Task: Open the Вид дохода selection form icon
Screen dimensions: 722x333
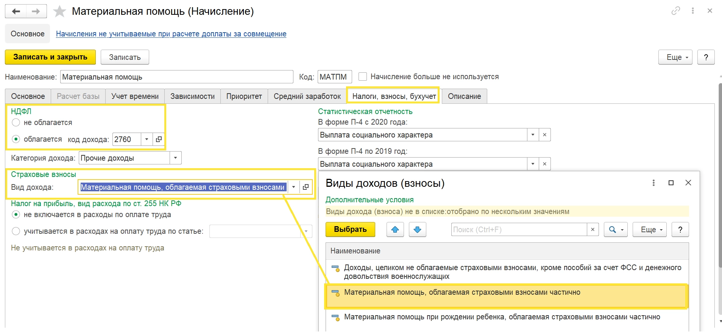Action: 306,187
